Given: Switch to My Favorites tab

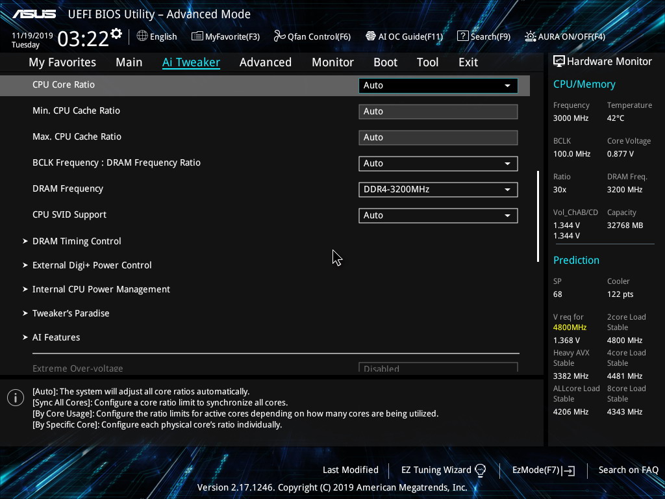Looking at the screenshot, I should 62,62.
